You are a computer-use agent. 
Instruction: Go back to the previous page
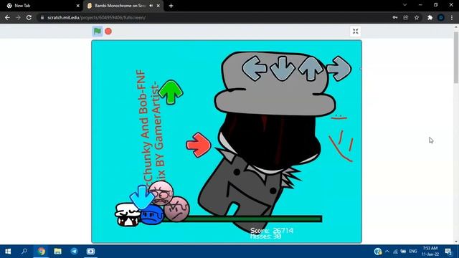pos(7,17)
